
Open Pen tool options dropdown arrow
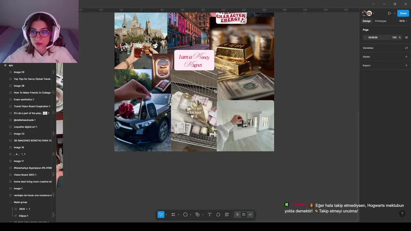pos(203,215)
